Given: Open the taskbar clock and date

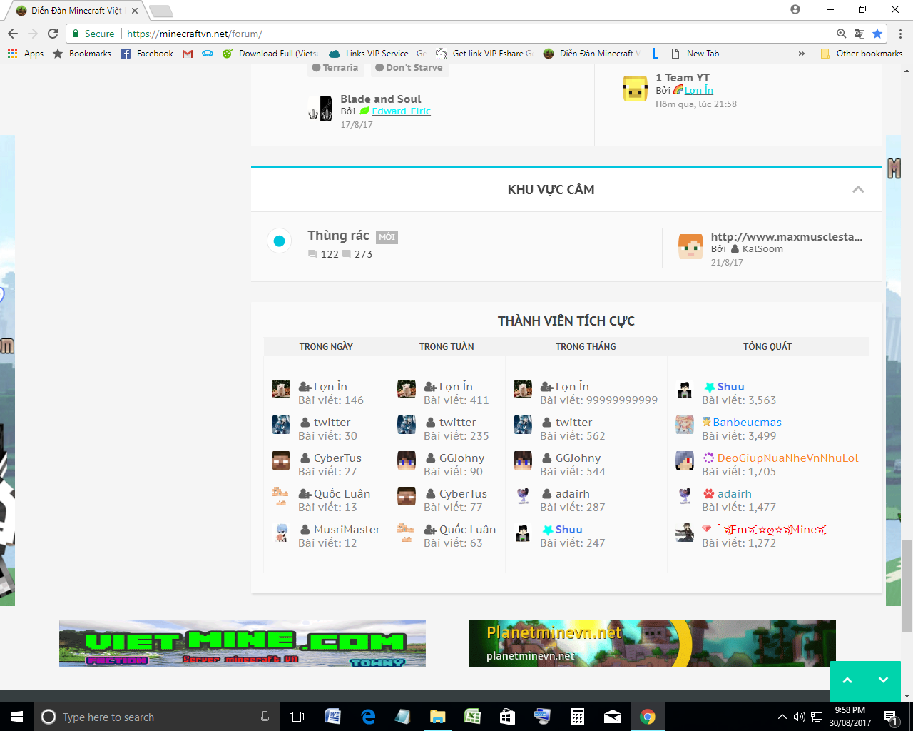Looking at the screenshot, I should pyautogui.click(x=850, y=717).
